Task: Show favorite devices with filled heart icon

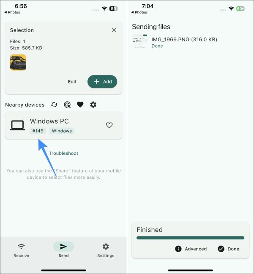Action: pos(80,105)
